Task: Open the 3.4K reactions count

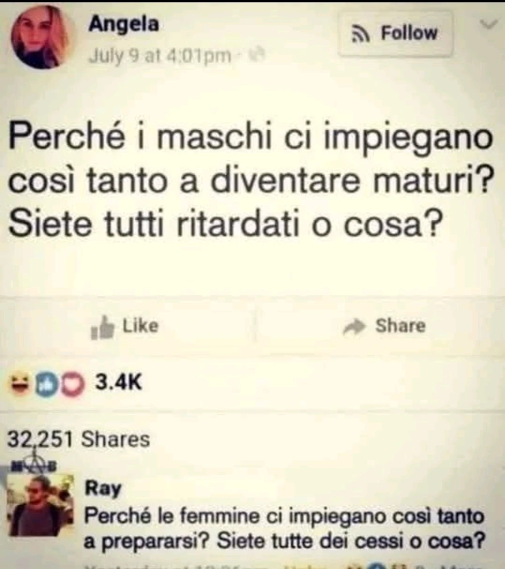Action: click(118, 382)
